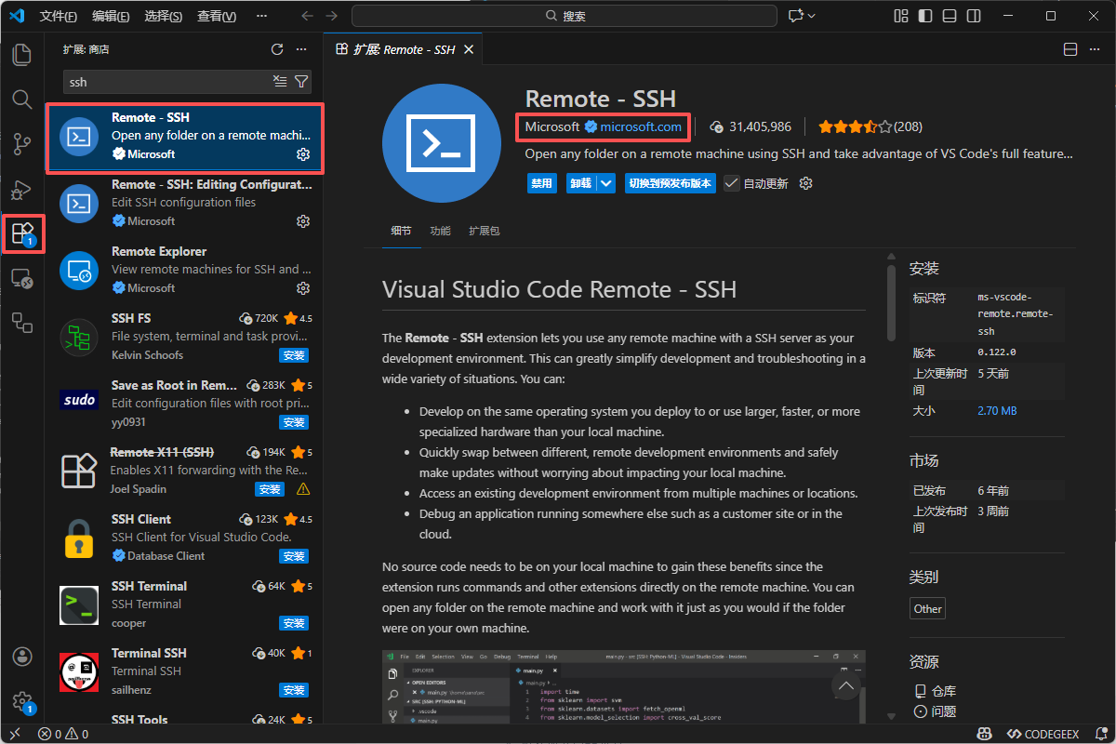Open customize layout icon
This screenshot has height=744, width=1116.
point(900,16)
